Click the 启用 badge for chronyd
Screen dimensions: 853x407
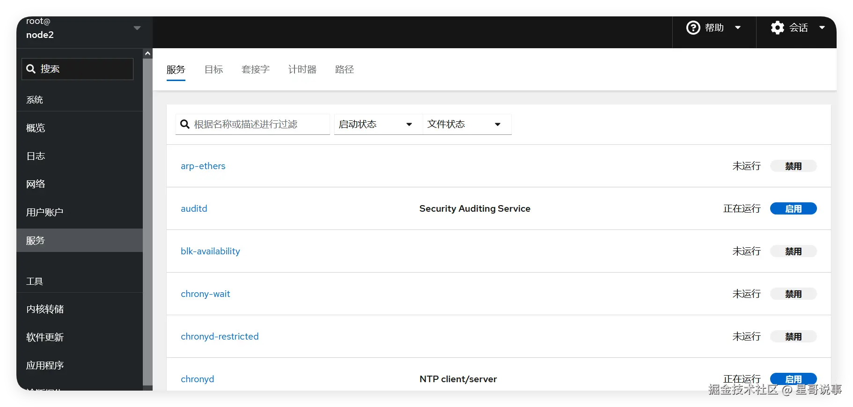point(793,379)
